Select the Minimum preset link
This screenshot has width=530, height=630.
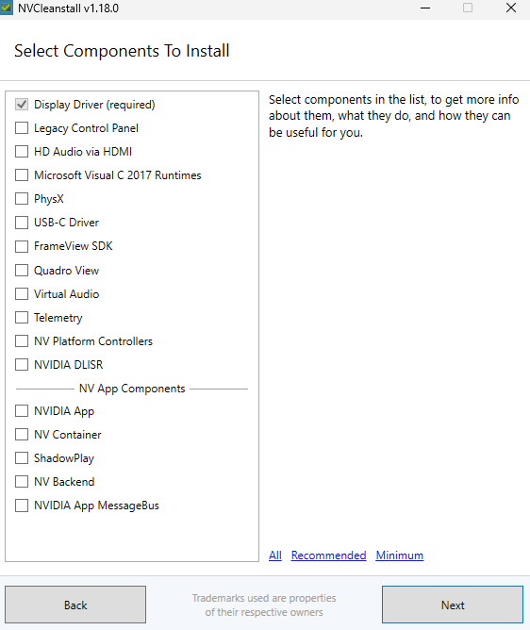400,555
